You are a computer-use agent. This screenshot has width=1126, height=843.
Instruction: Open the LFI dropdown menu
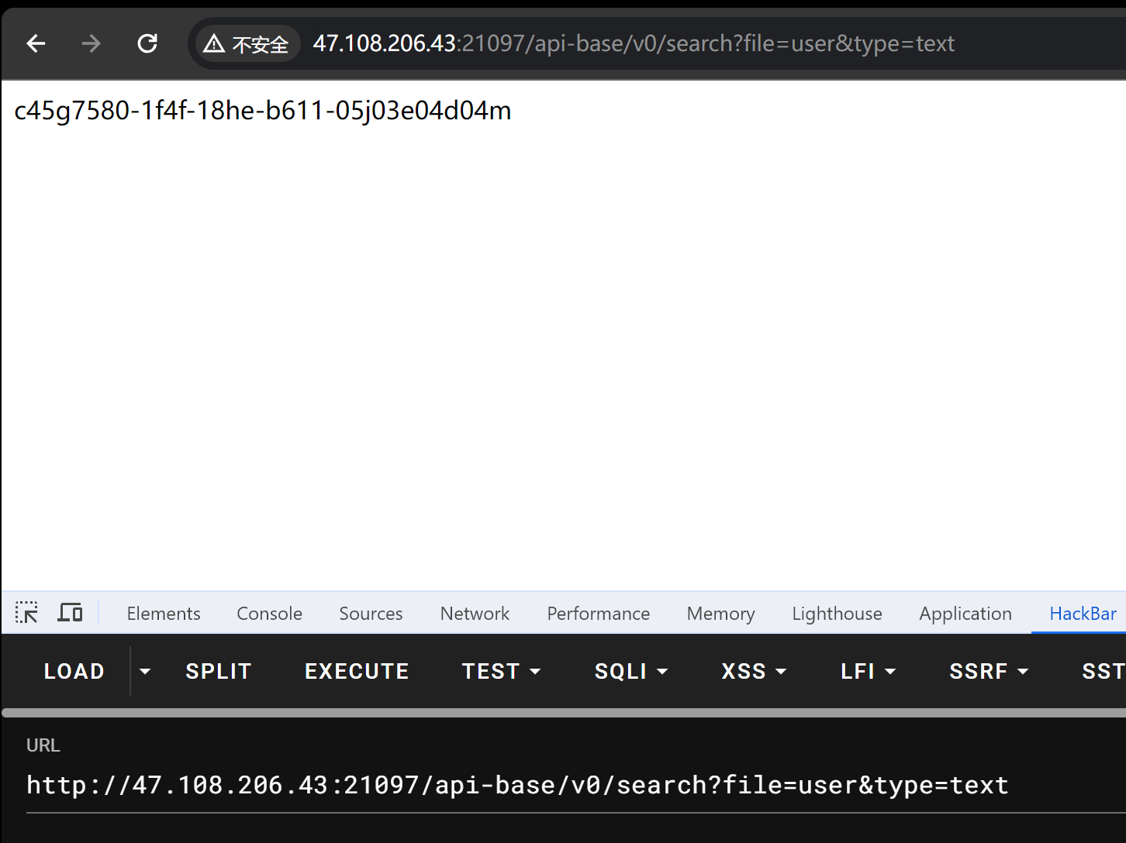[x=868, y=671]
